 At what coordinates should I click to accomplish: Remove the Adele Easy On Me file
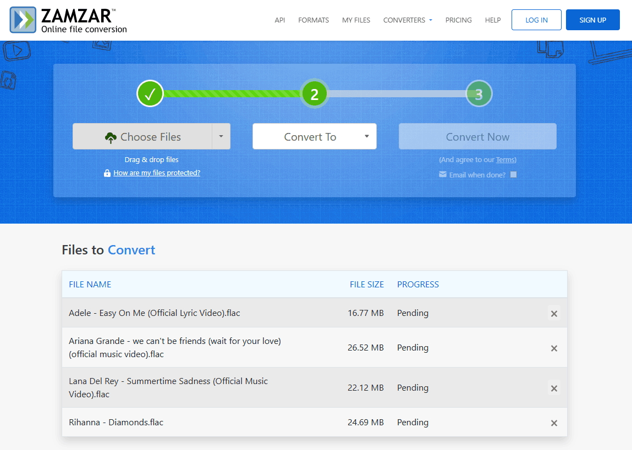(554, 314)
